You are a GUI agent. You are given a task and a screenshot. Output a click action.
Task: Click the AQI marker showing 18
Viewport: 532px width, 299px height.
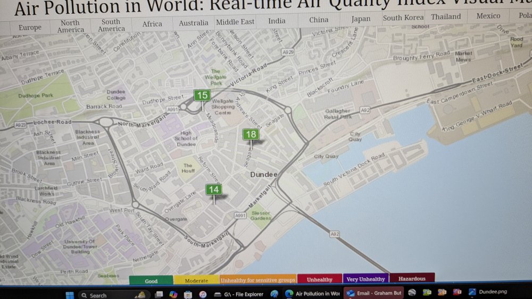[251, 134]
